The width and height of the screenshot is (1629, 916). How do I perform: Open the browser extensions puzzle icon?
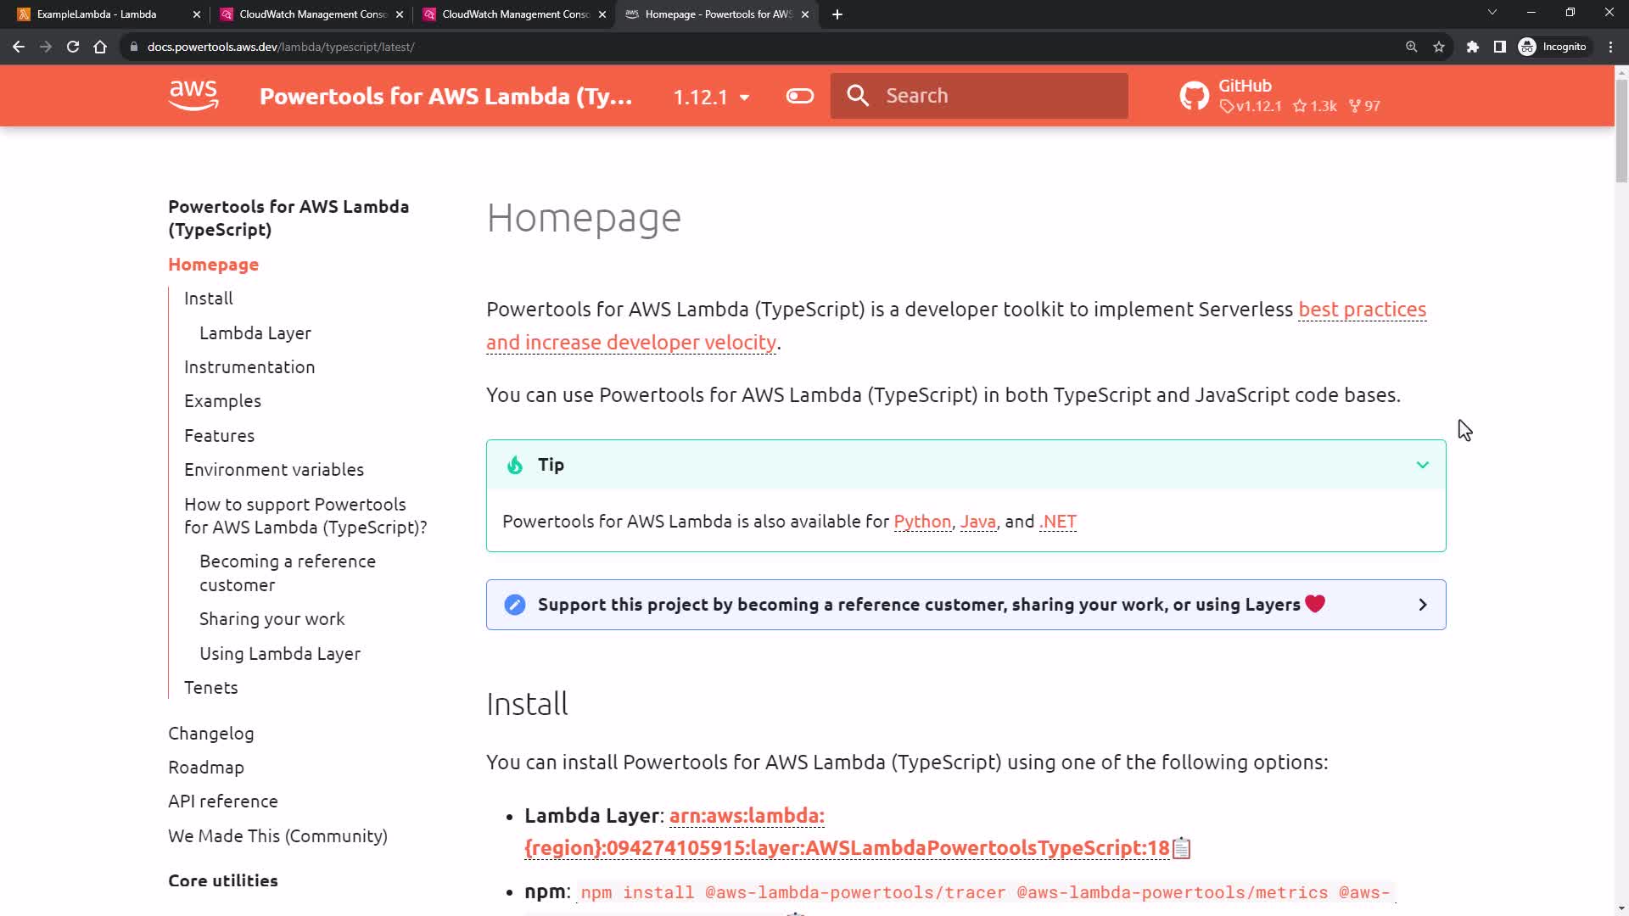(1473, 47)
